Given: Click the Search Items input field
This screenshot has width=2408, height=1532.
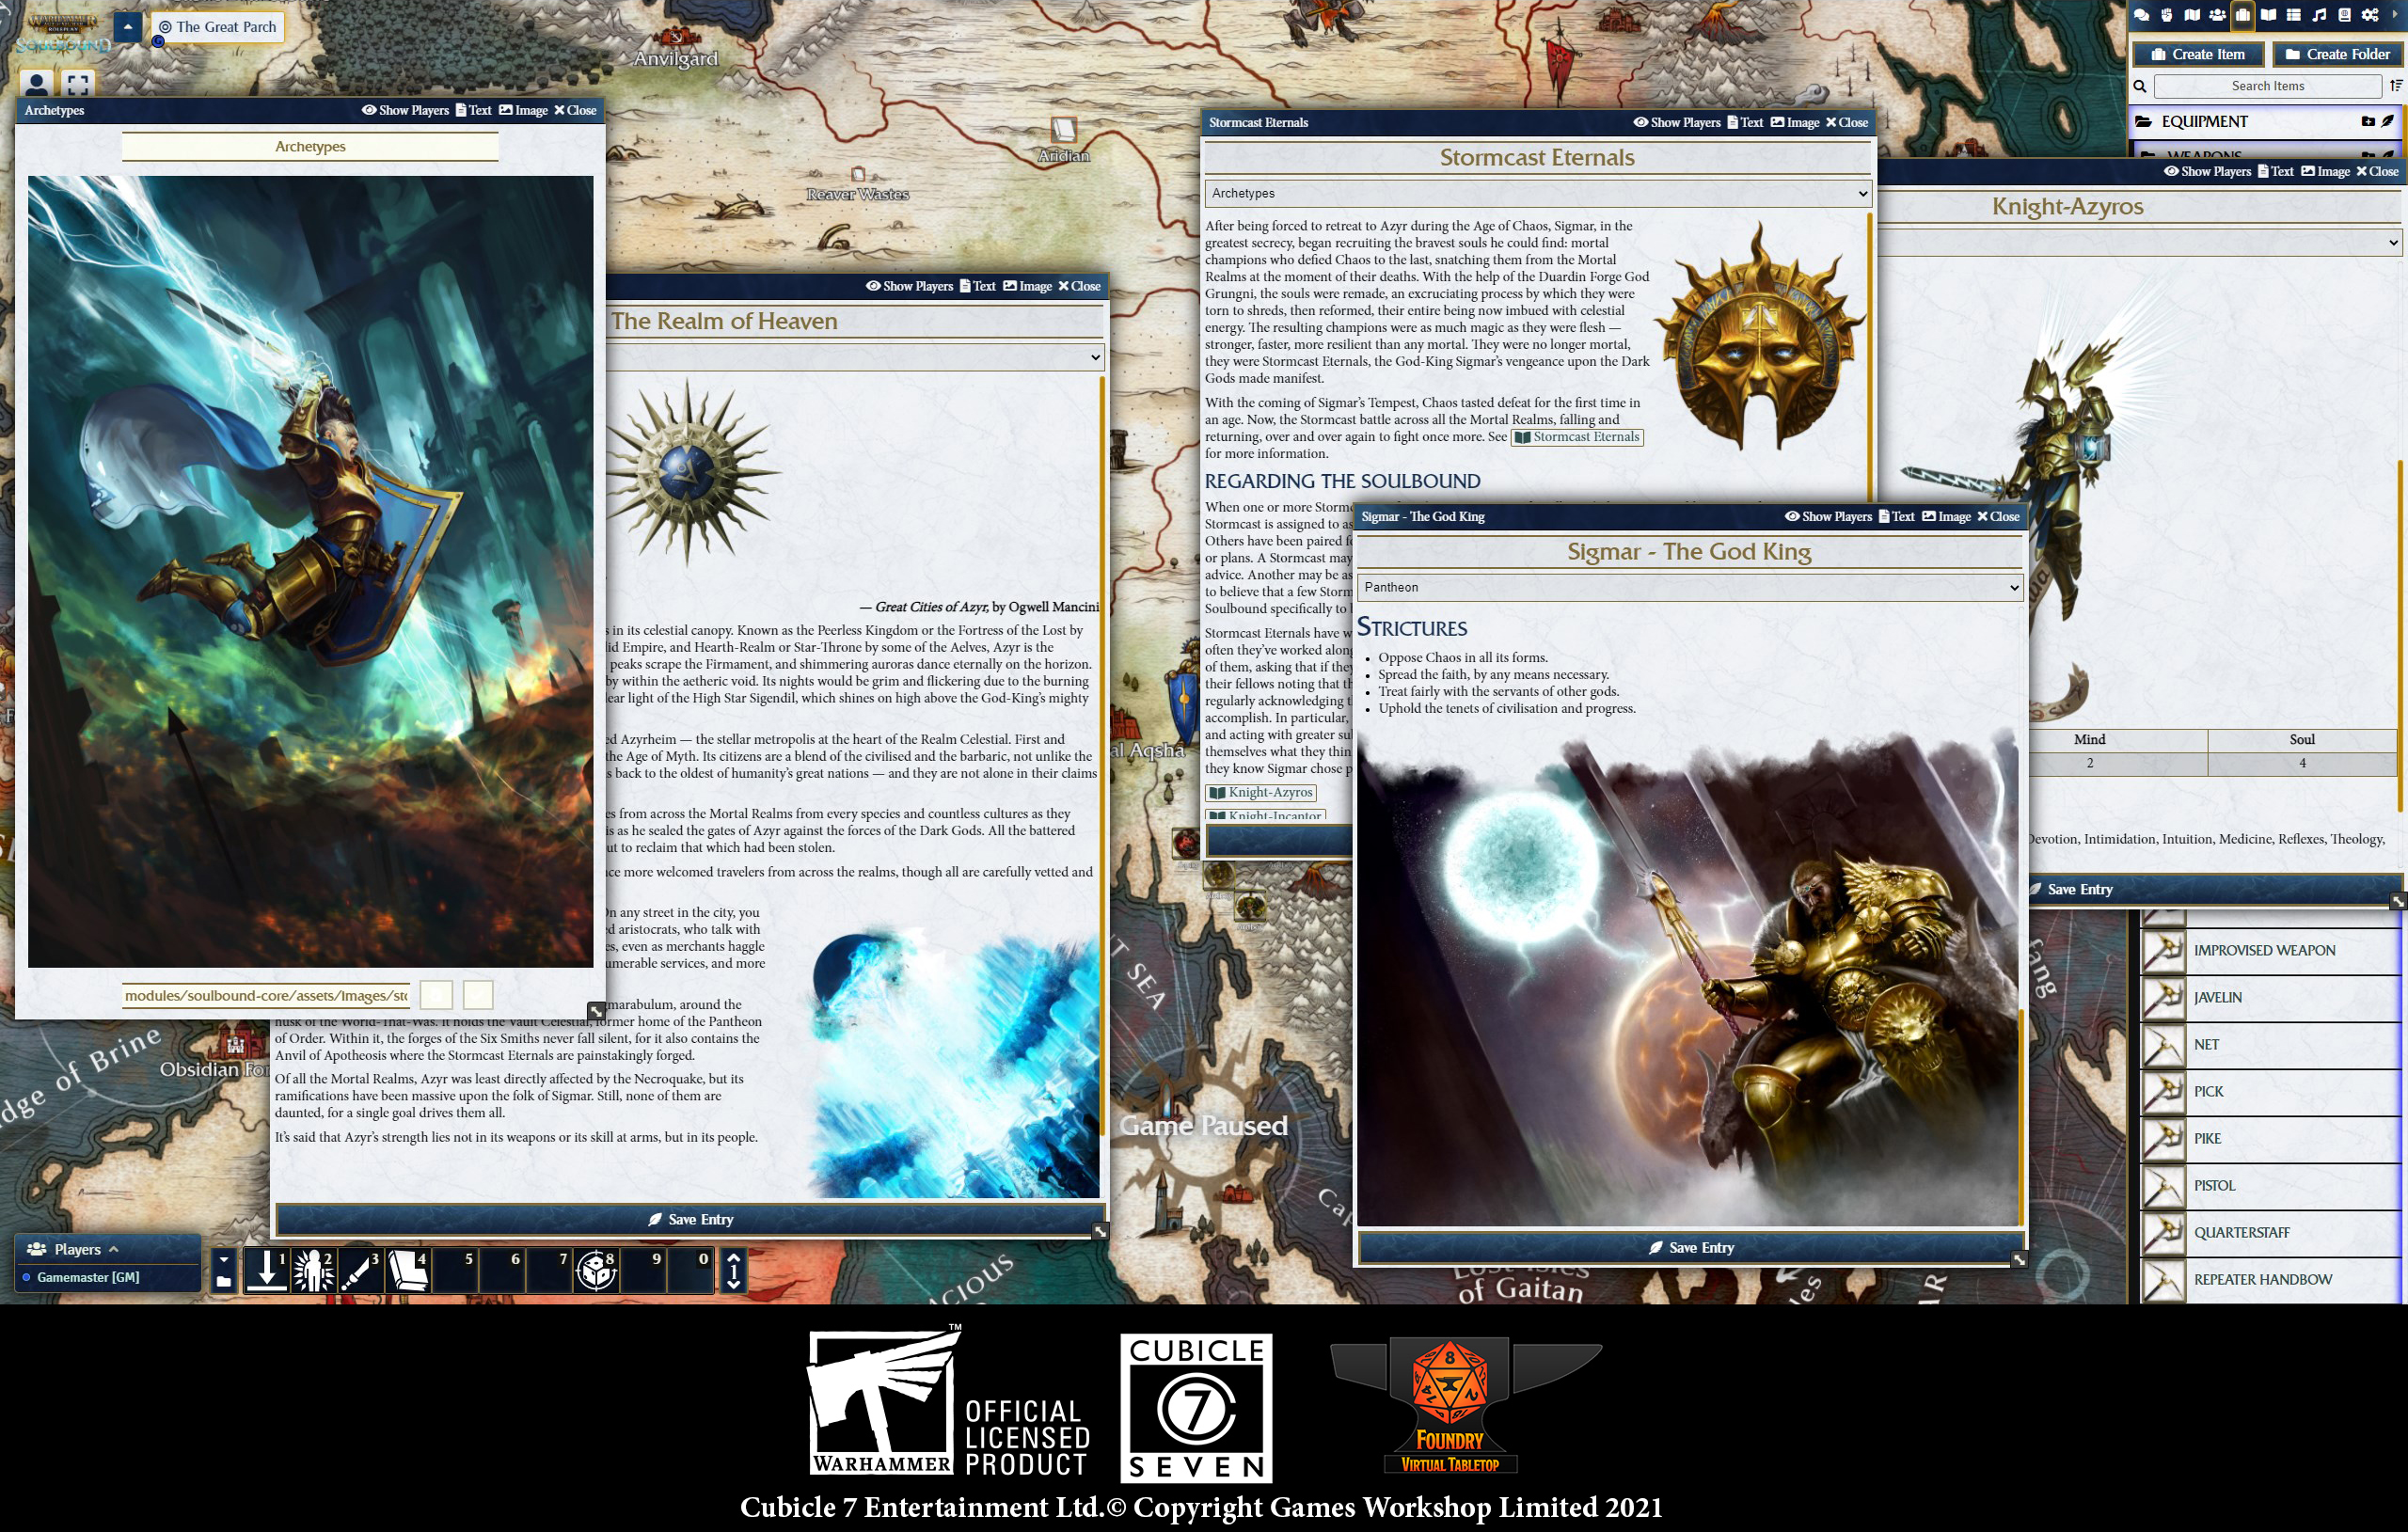Looking at the screenshot, I should pos(2267,86).
